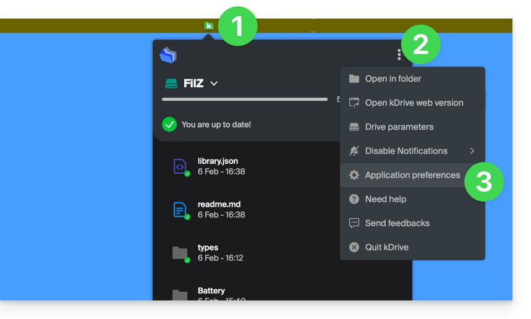Click the readme.md document icon
Viewport: 531px width, 319px height.
pyautogui.click(x=180, y=210)
